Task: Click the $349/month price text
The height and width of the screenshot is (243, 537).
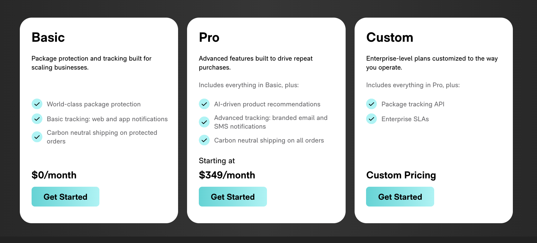Action: pos(227,175)
